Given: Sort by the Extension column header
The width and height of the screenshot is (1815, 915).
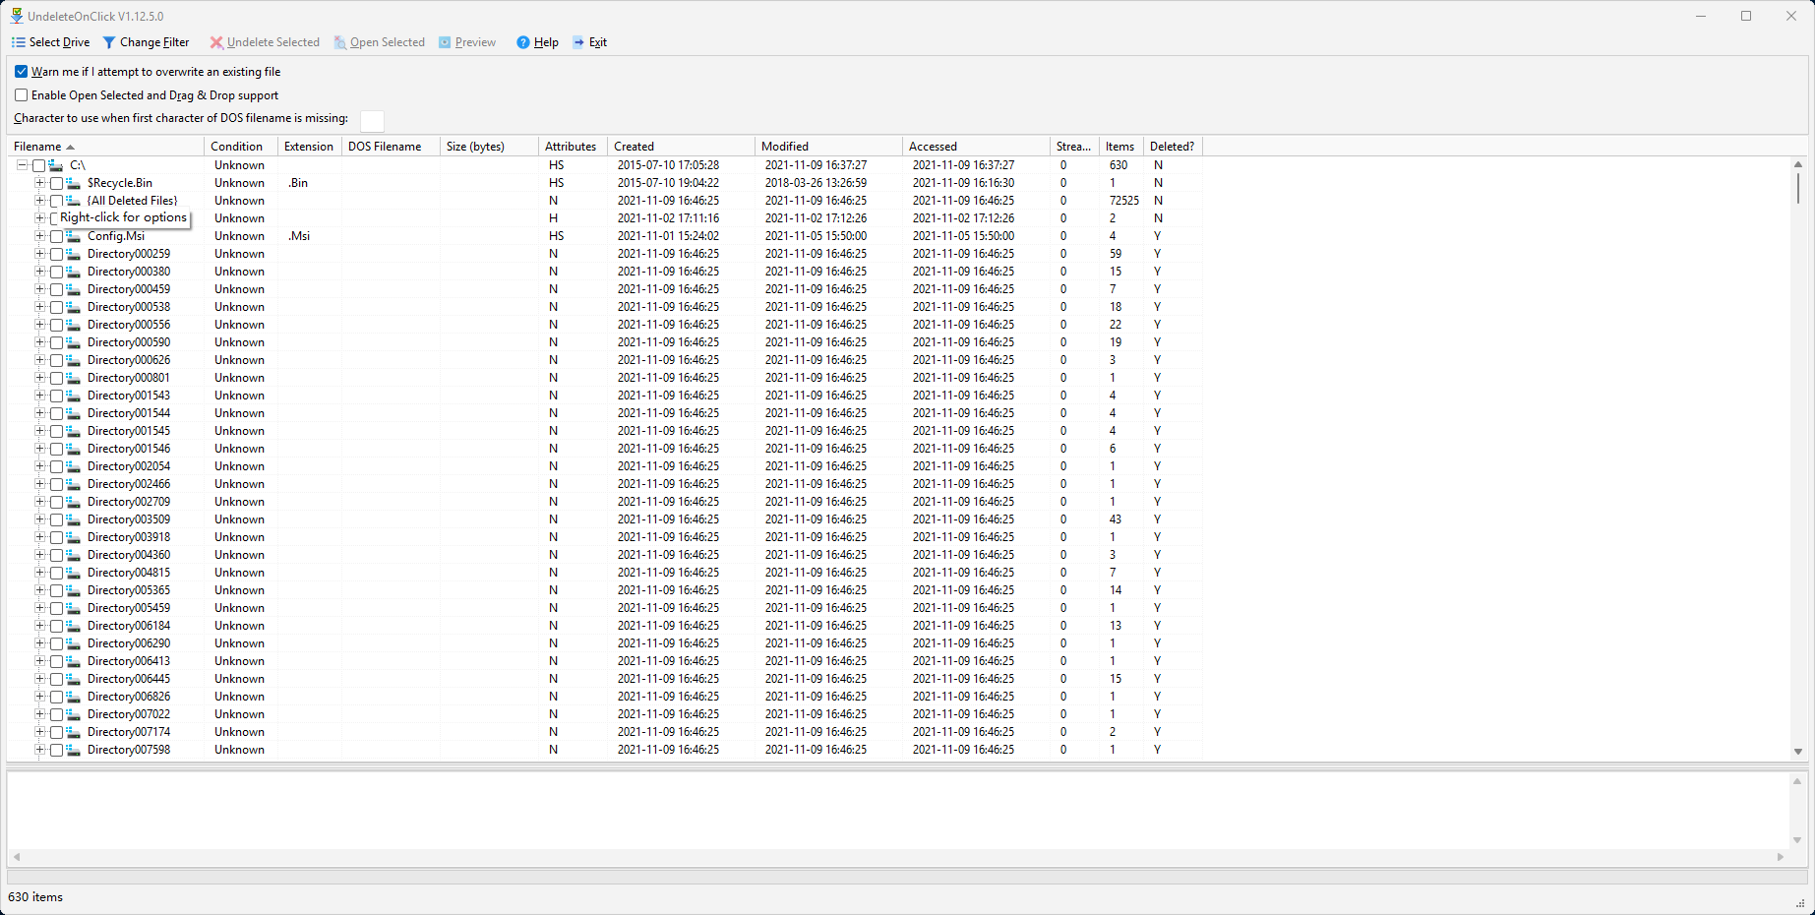Looking at the screenshot, I should [x=309, y=147].
